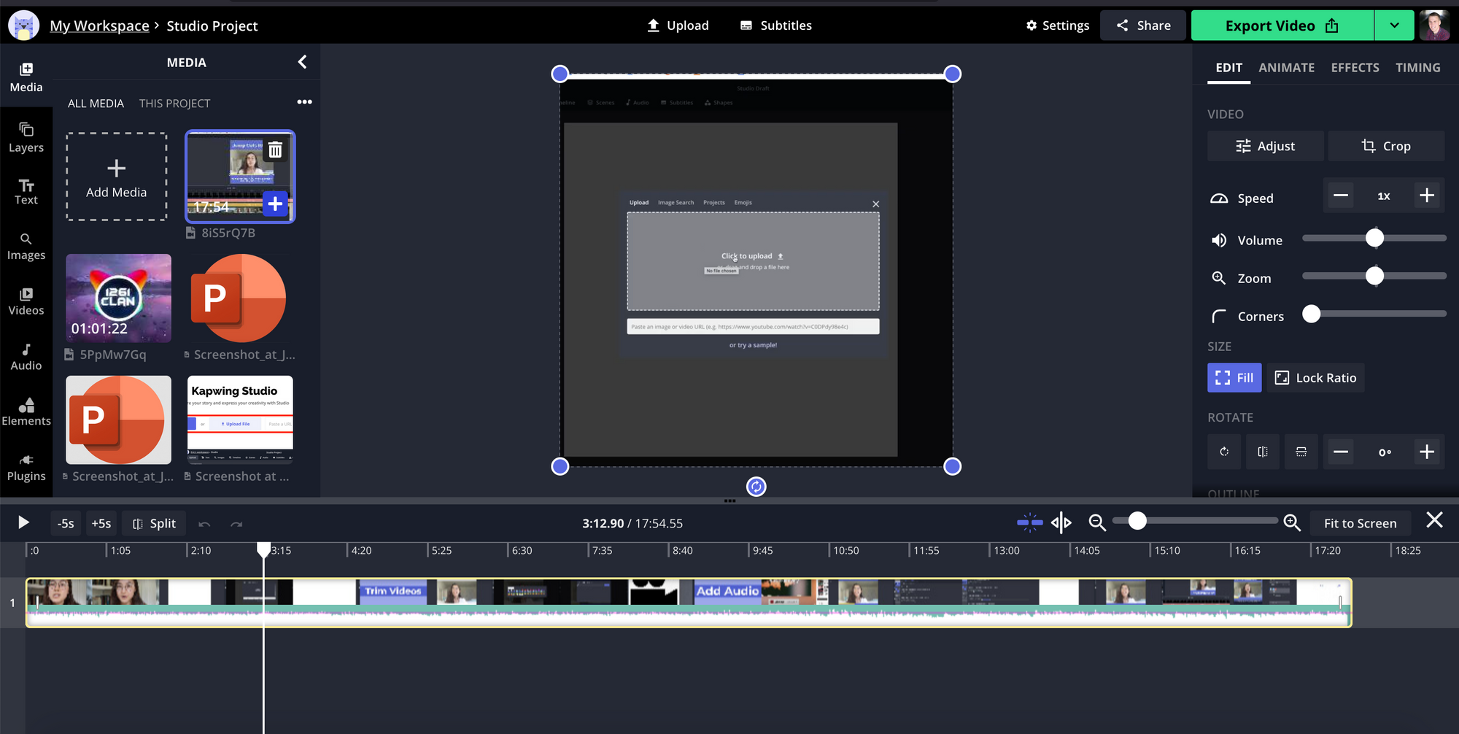Switch to the EDIT tab
Image resolution: width=1459 pixels, height=734 pixels.
[x=1228, y=68]
